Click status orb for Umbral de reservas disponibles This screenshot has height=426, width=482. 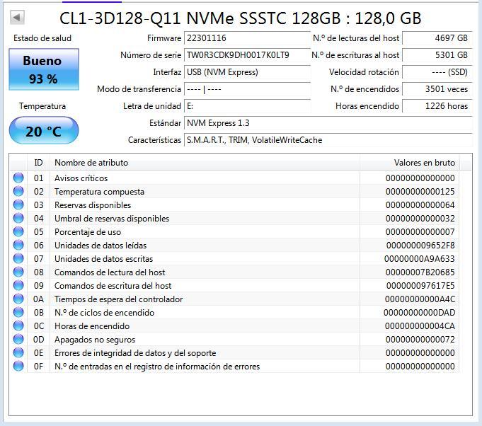coord(18,219)
